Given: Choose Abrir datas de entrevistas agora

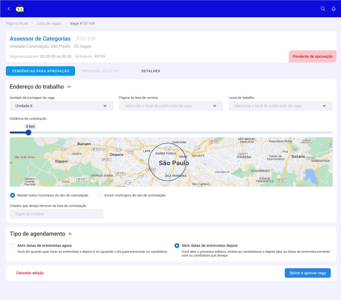Looking at the screenshot, I should pos(13,245).
